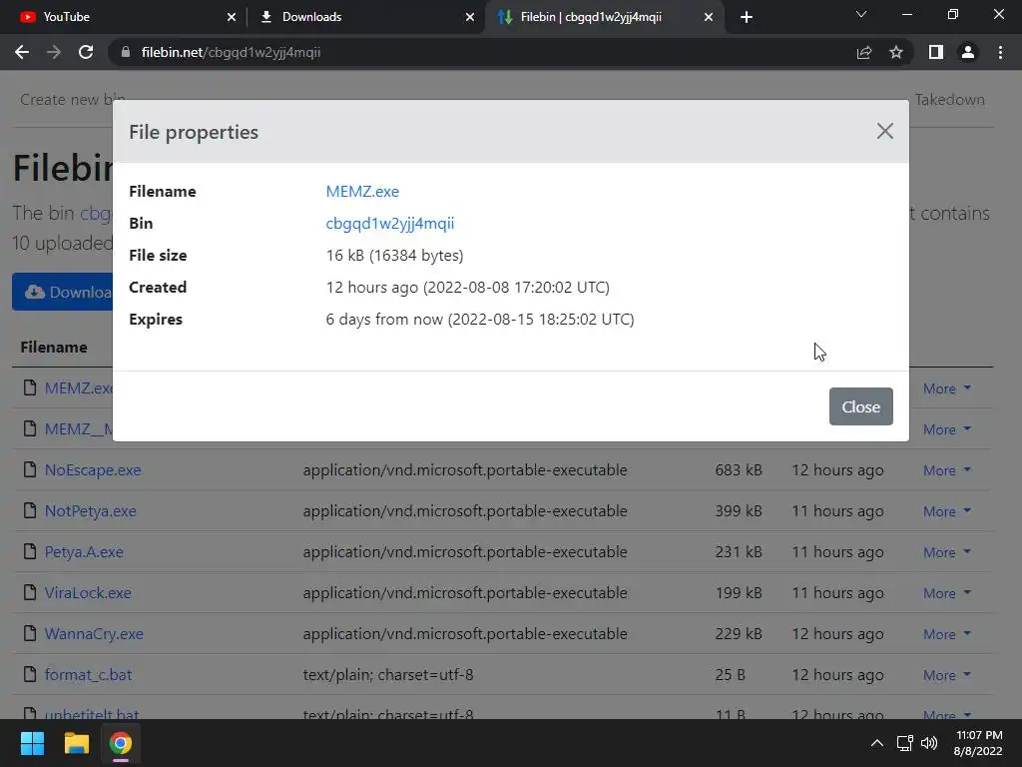Click the gray Close button in dialog

860,406
